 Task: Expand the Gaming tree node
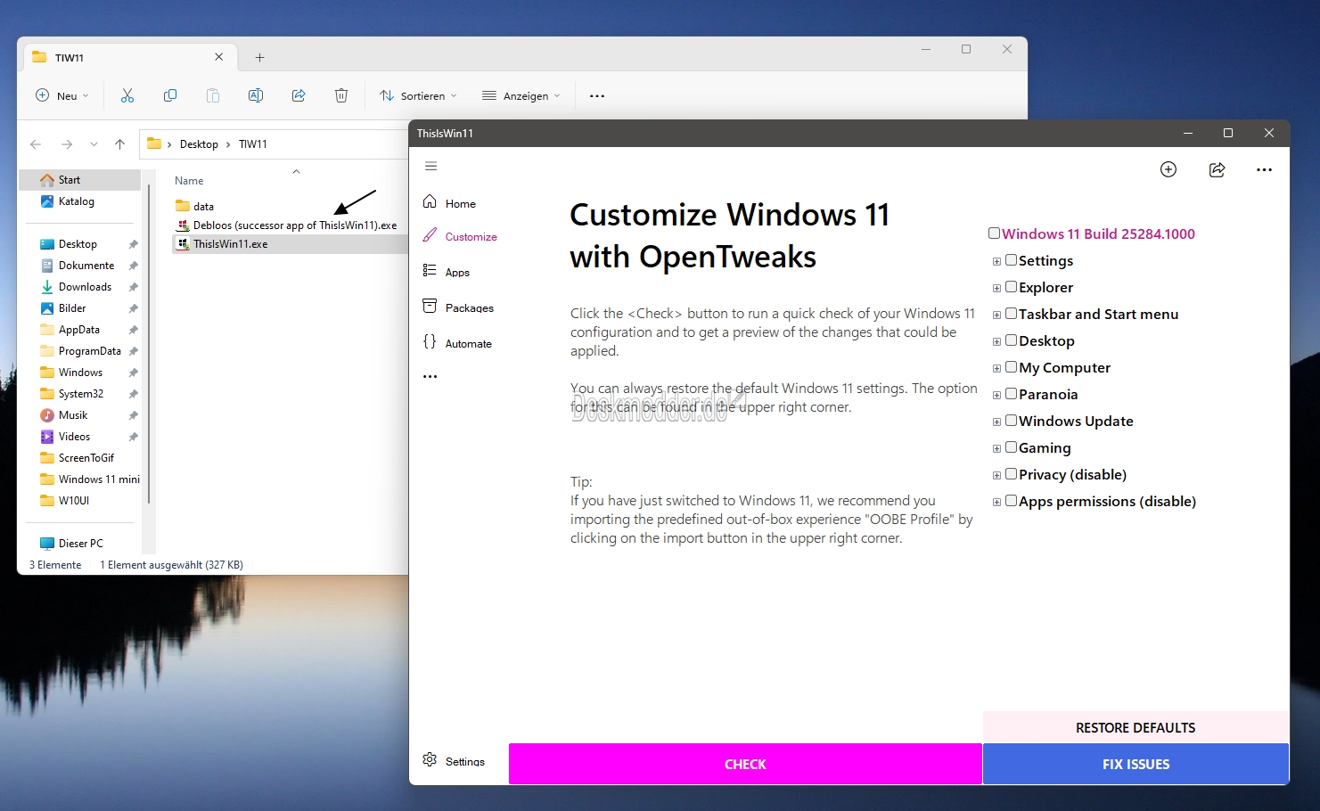[996, 448]
